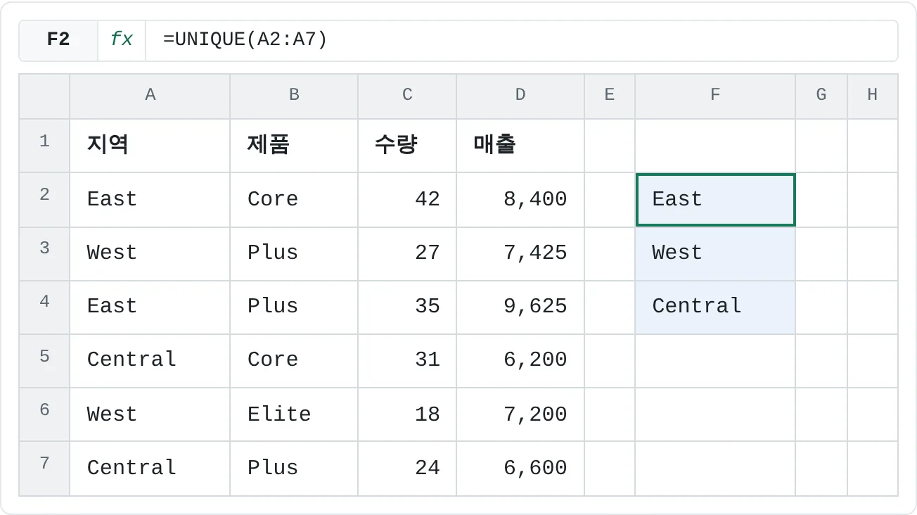Select row 5 header
Image resolution: width=917 pixels, height=515 pixels.
point(44,360)
